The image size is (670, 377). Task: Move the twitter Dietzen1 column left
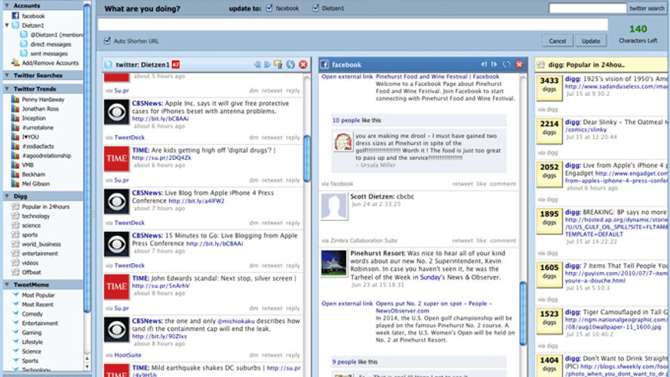pyautogui.click(x=257, y=65)
